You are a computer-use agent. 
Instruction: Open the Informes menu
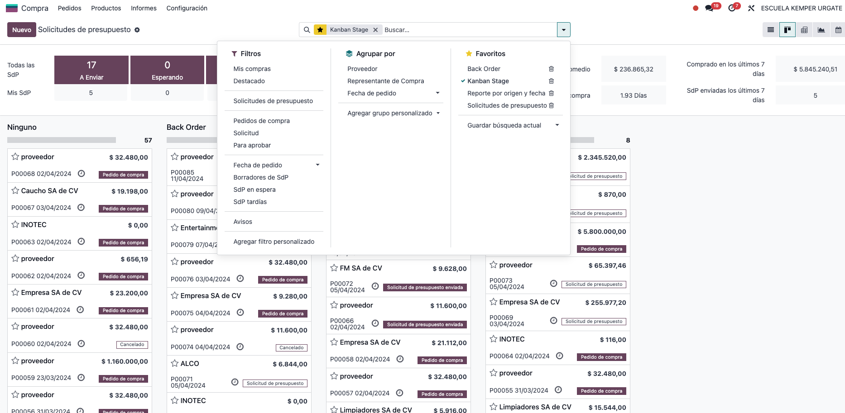(x=144, y=8)
